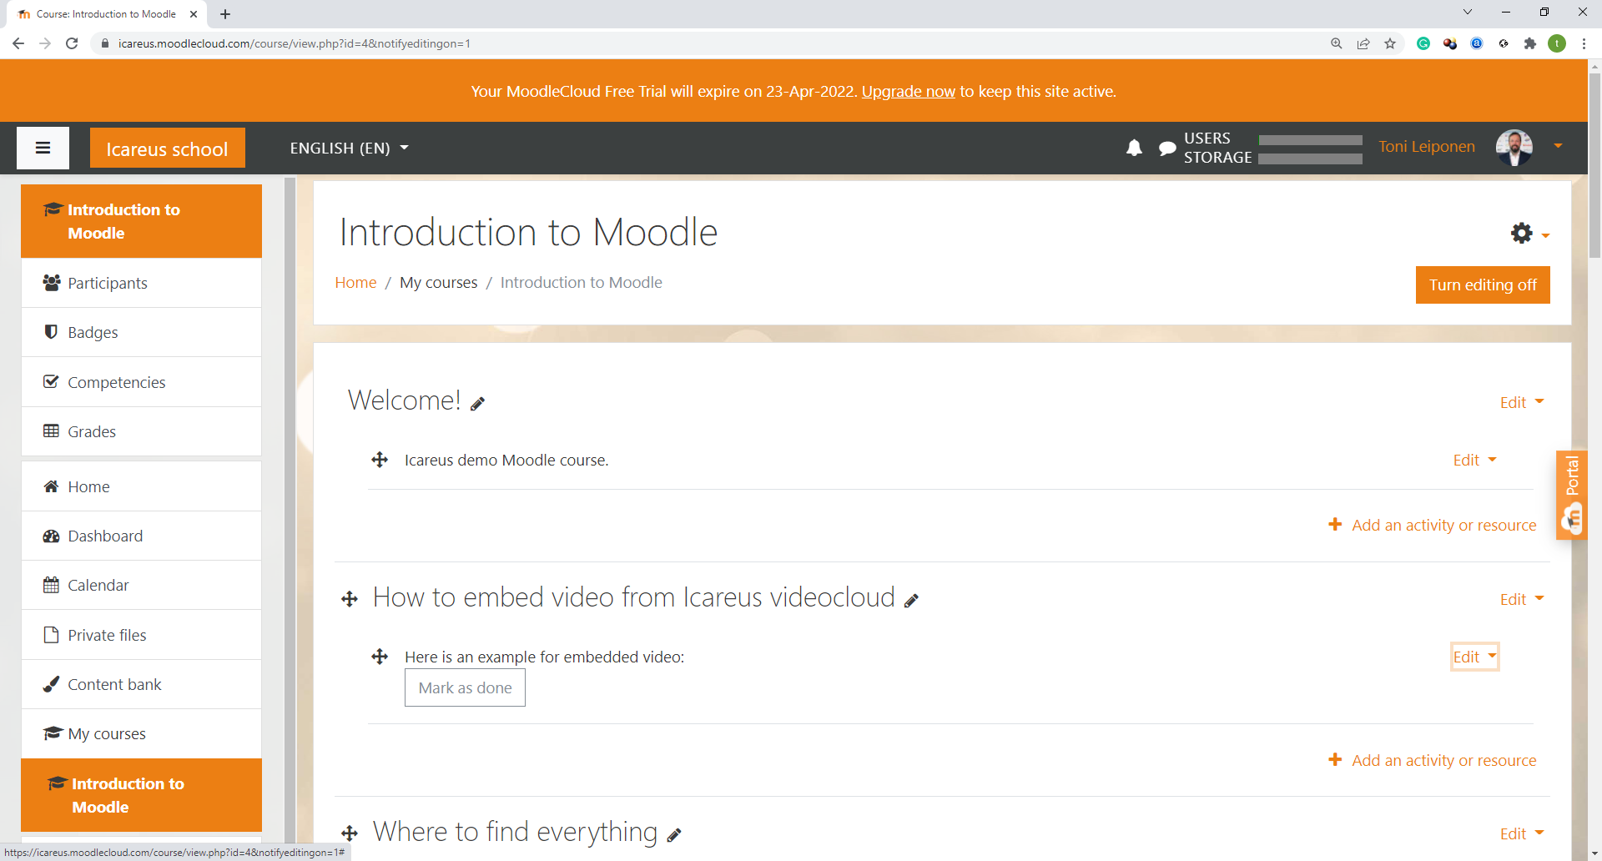The width and height of the screenshot is (1602, 861).
Task: Click the storage usage progress bar
Action: (x=1310, y=159)
